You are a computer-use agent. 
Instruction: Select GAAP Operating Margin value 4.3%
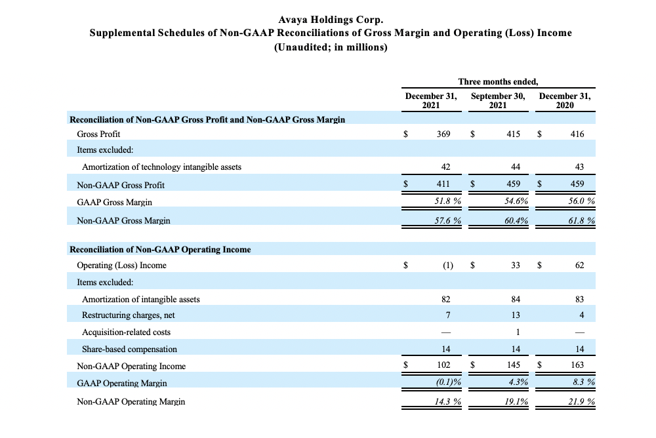coord(518,382)
